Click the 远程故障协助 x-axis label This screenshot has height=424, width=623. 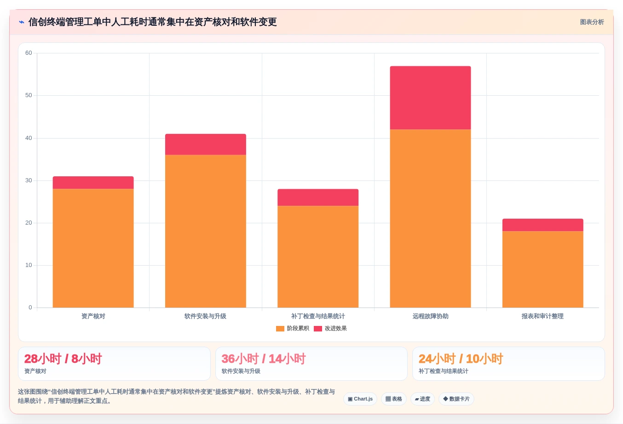430,316
